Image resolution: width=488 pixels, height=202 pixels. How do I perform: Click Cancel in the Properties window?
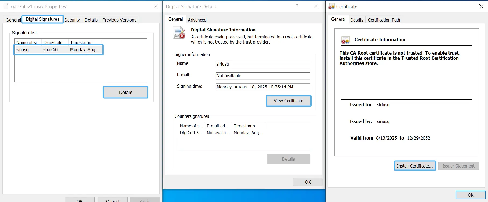click(x=112, y=200)
